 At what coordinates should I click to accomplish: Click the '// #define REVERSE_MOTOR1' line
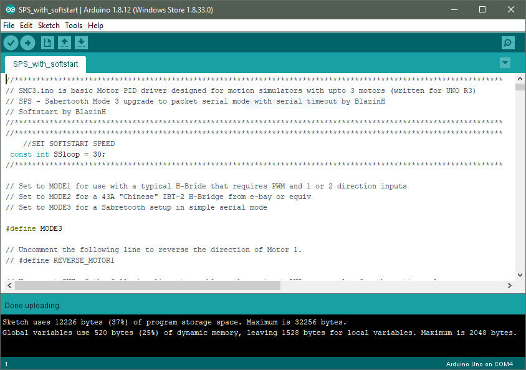pyautogui.click(x=60, y=261)
